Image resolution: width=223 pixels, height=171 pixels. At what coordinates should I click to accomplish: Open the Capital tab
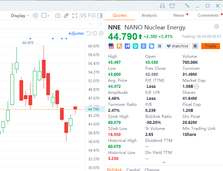pos(133,169)
